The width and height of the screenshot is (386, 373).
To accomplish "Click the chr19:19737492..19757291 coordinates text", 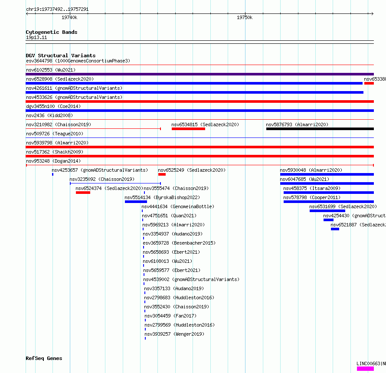I will coord(57,9).
